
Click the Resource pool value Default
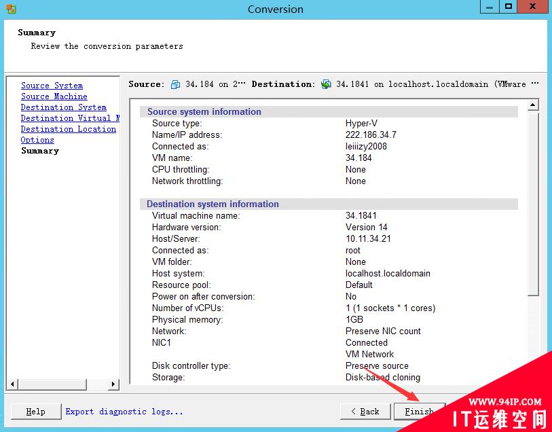[358, 285]
